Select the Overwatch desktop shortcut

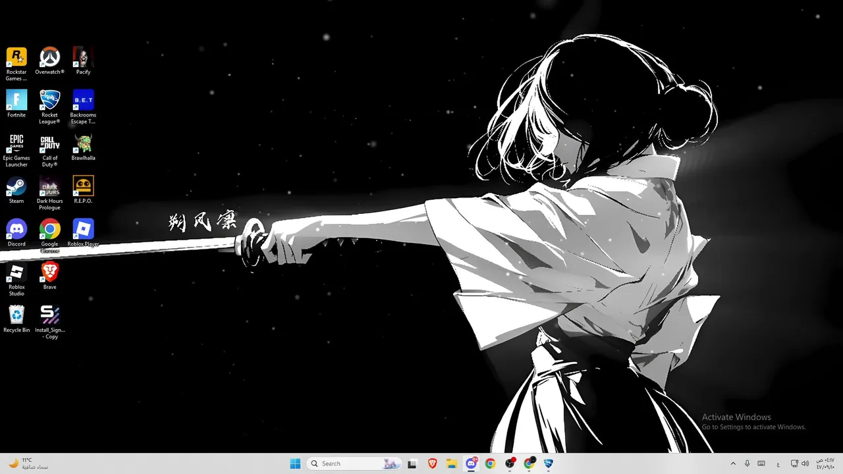tap(50, 61)
